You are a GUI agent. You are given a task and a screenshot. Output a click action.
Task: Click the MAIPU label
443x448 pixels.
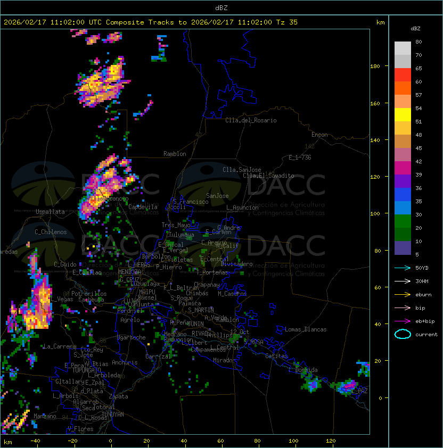pos(147,292)
